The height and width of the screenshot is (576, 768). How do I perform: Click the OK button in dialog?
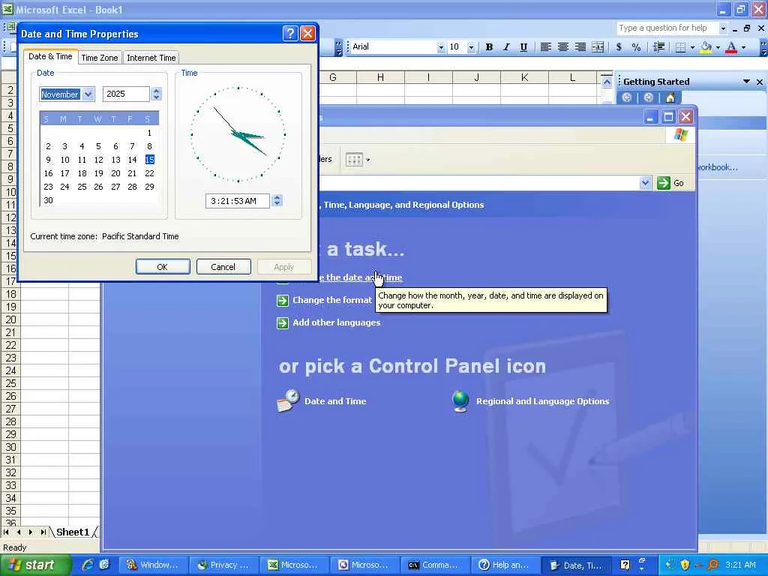coord(163,267)
